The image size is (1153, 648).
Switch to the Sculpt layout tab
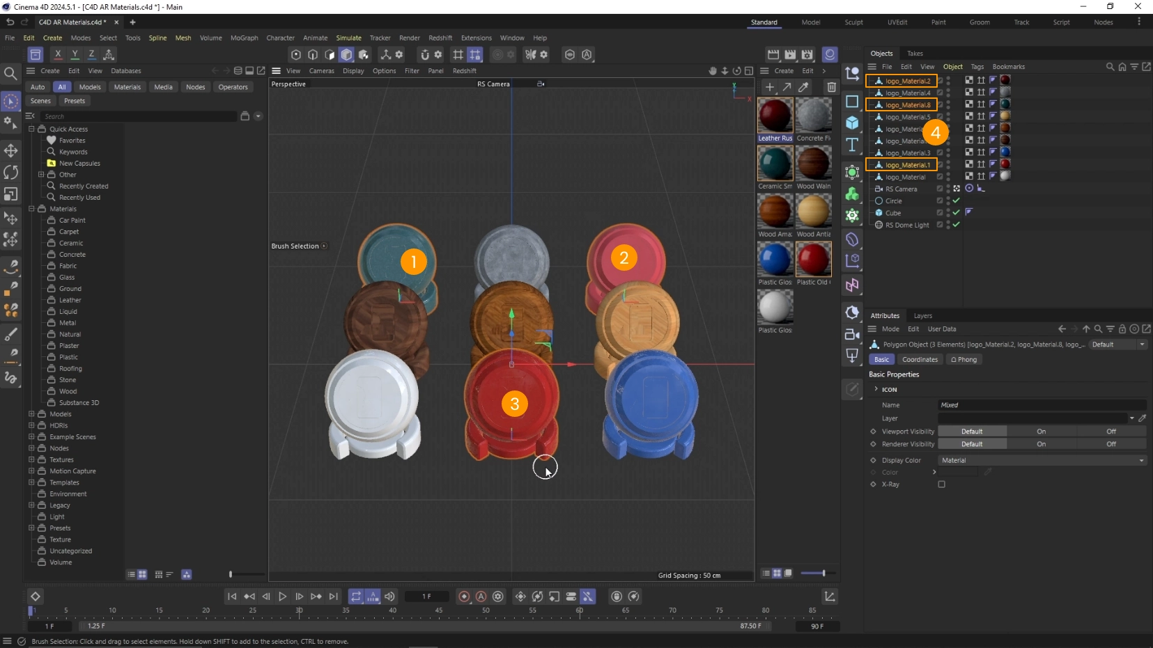(x=853, y=22)
